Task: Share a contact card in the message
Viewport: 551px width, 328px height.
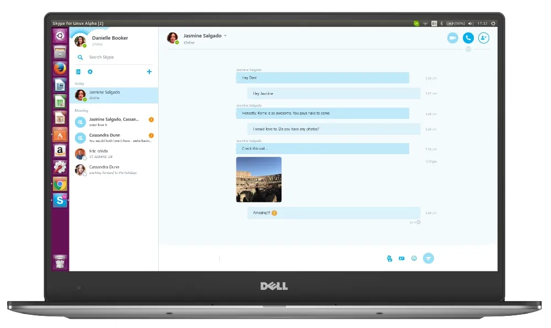Action: (x=401, y=258)
